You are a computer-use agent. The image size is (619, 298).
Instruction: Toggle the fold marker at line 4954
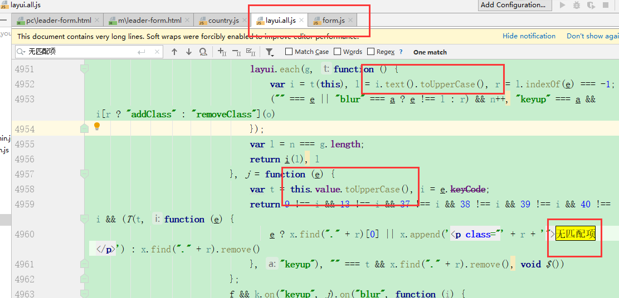pyautogui.click(x=84, y=128)
